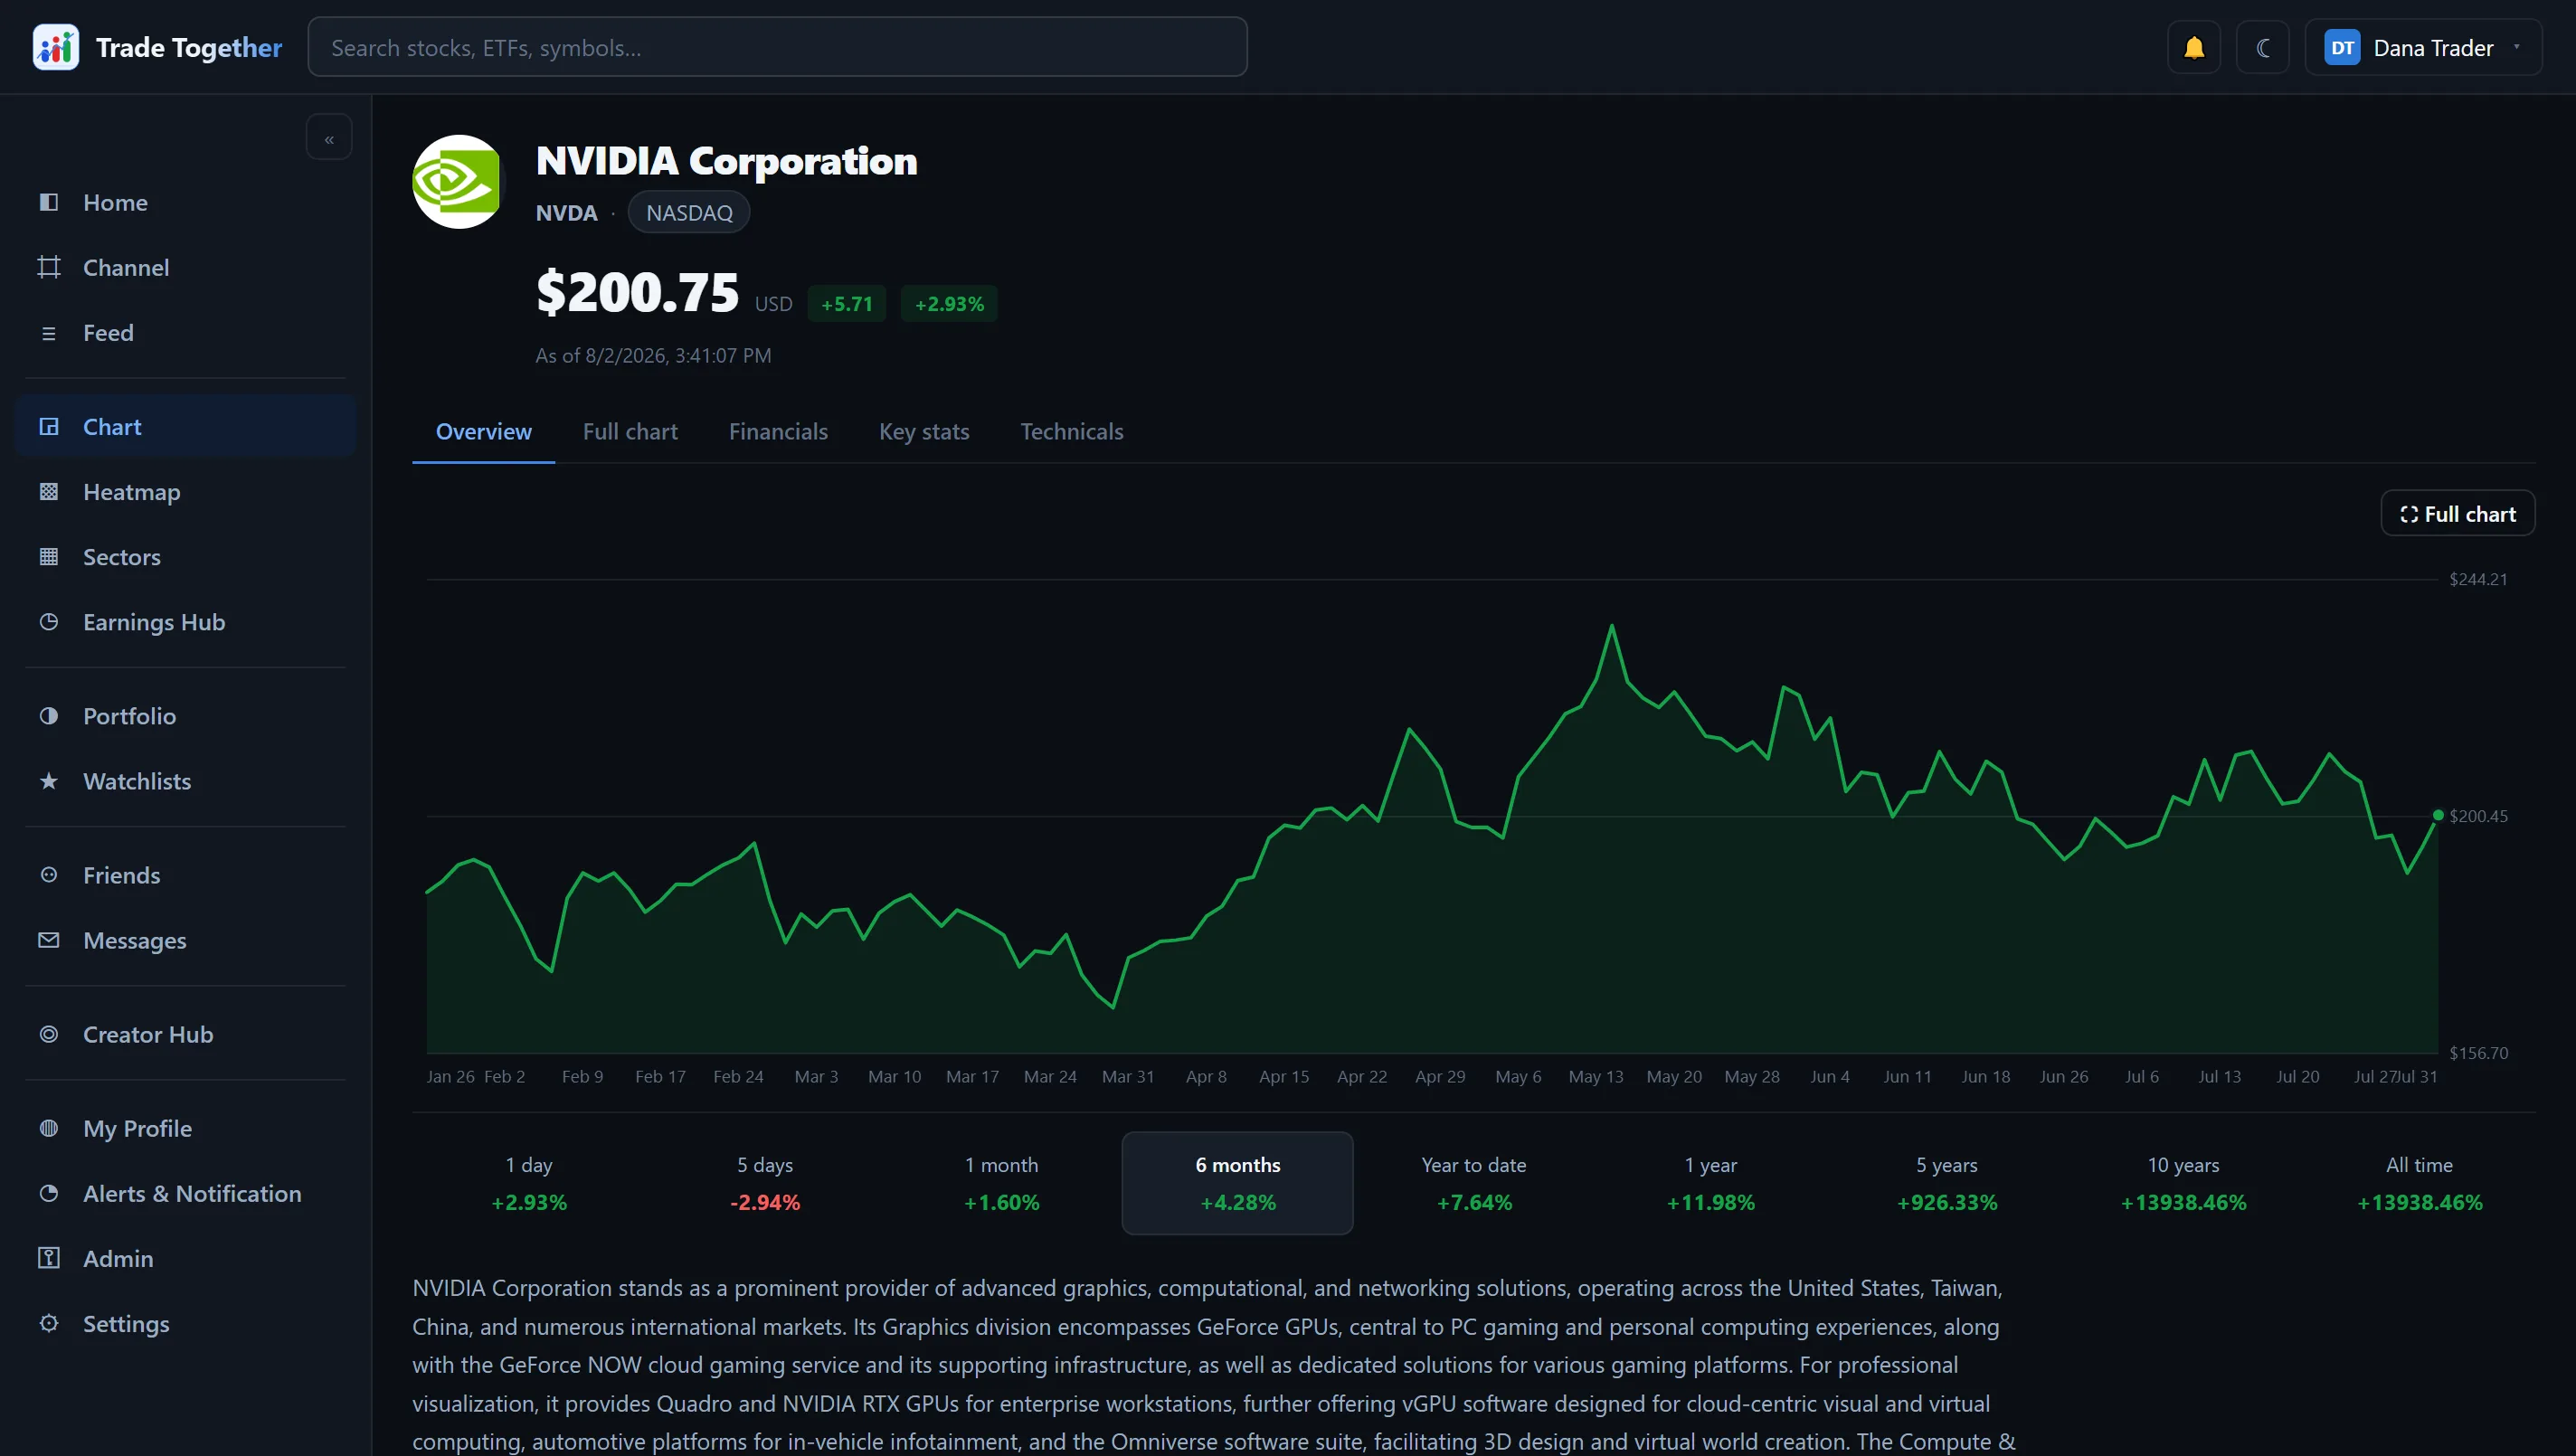Click the Channel hash icon
The width and height of the screenshot is (2576, 1456).
coord(48,267)
